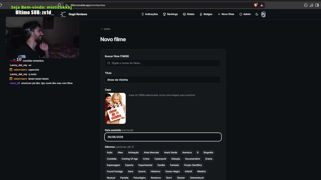Click the Buscar filme TMDB search field
Image resolution: width=321 pixels, height=180 pixels.
click(x=163, y=63)
